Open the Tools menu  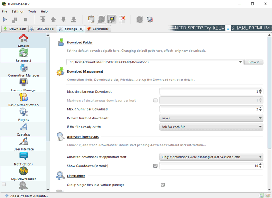tap(32, 12)
